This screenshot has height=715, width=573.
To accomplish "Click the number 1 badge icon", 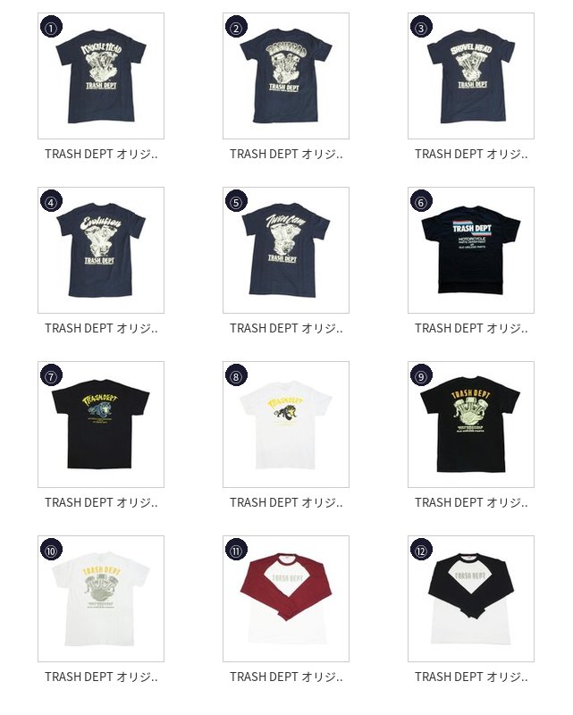I will click(x=51, y=27).
